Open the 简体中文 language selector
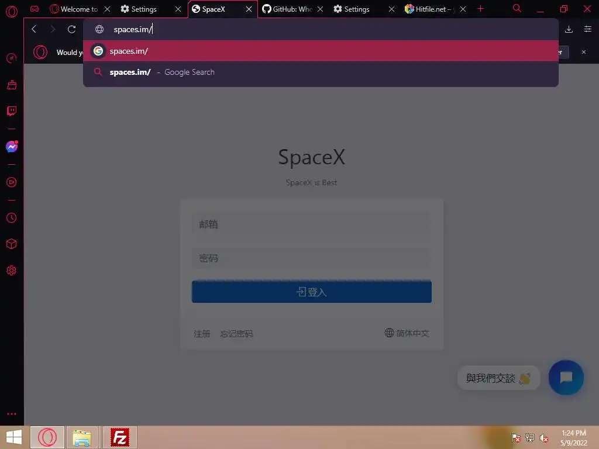The width and height of the screenshot is (599, 449). (x=407, y=333)
